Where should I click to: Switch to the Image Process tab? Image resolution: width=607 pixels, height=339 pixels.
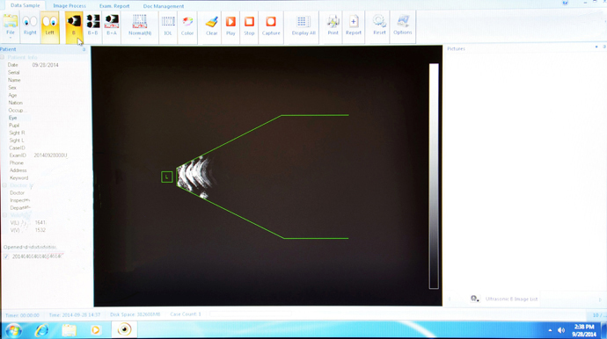point(69,6)
